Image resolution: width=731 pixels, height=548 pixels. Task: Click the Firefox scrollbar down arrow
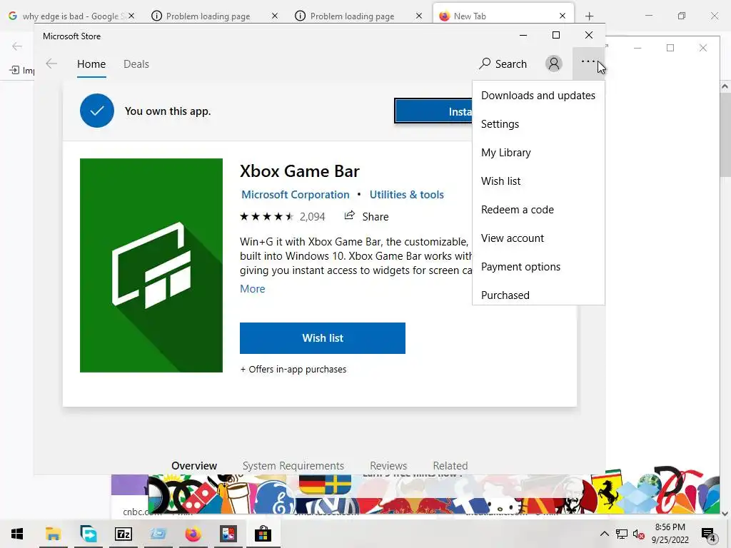[x=725, y=514]
